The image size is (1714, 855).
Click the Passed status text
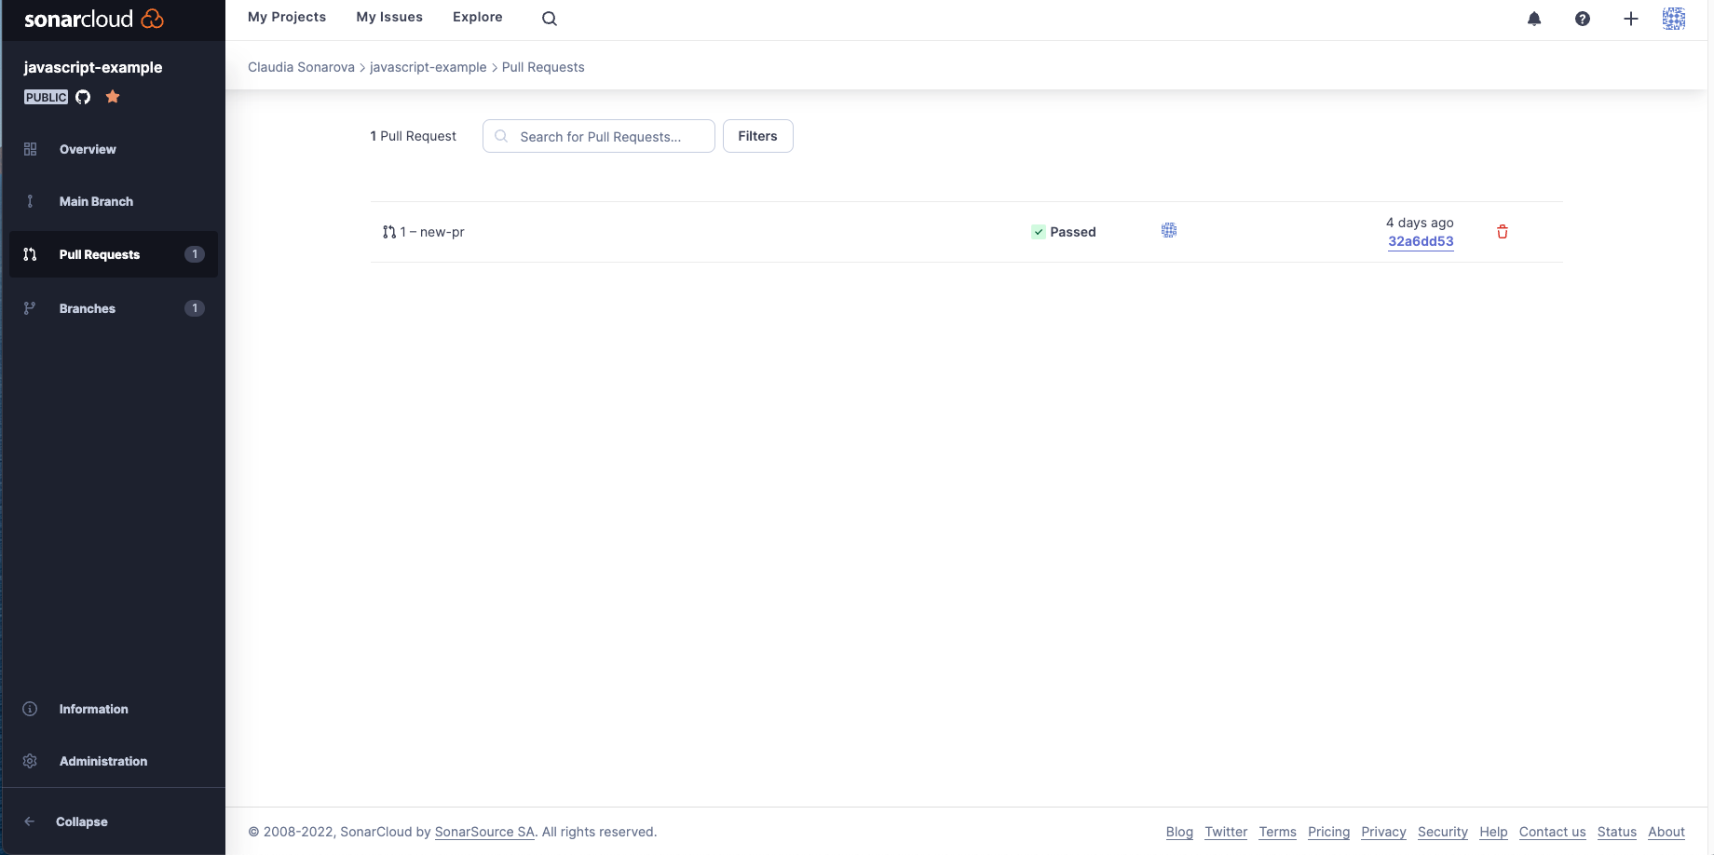(x=1073, y=232)
